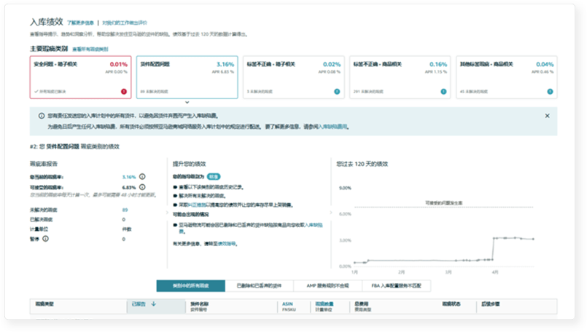Click the teal badge on 标签不正确 - 箱子相关 card
This screenshot has height=332, width=587.
point(337,92)
